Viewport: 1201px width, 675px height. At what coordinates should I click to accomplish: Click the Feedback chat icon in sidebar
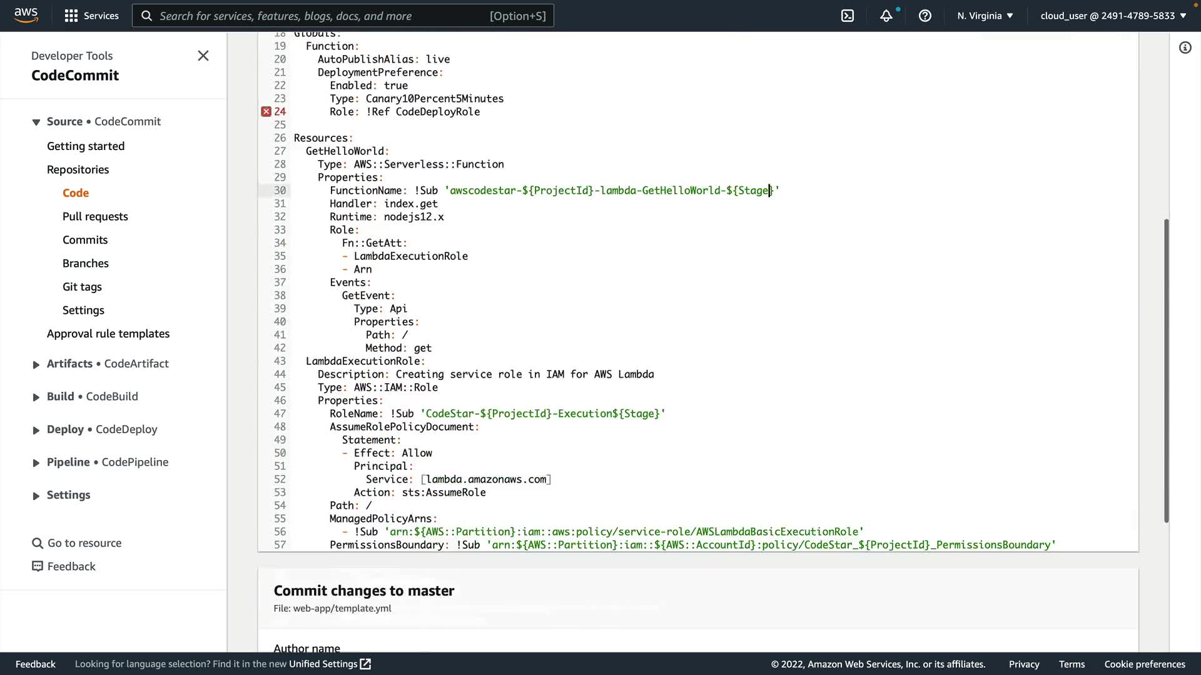38,566
